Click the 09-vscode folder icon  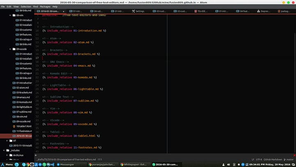14,49
